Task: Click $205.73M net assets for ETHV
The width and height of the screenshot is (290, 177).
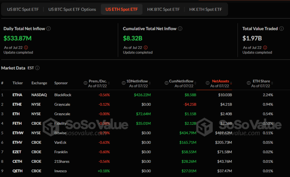Action: 224,142
